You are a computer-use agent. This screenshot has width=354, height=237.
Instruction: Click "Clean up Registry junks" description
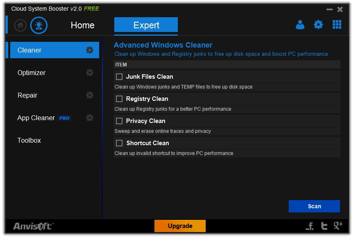click(173, 109)
